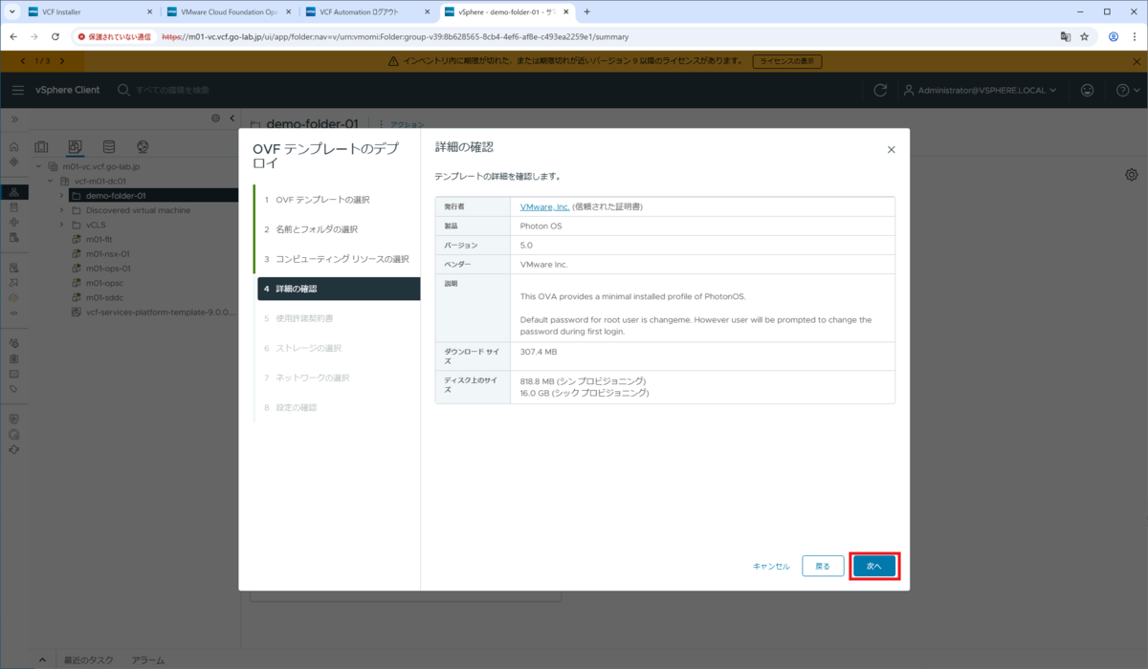Click the ライセンスの表示 button
This screenshot has width=1148, height=669.
point(786,61)
